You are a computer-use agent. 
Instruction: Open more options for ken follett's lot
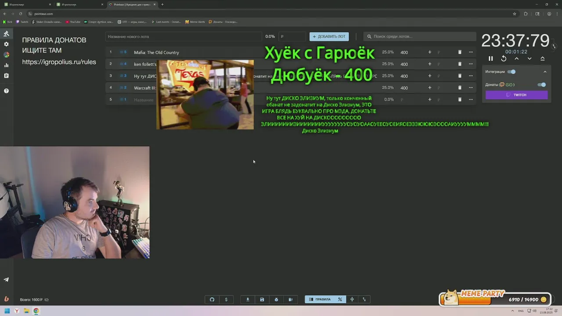[x=471, y=64]
